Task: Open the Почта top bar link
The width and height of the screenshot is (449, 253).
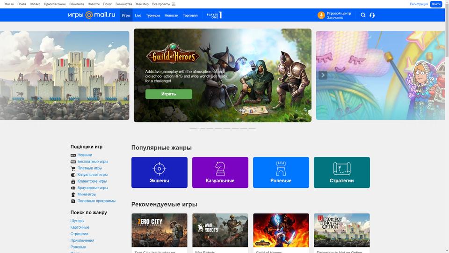Action: point(22,4)
